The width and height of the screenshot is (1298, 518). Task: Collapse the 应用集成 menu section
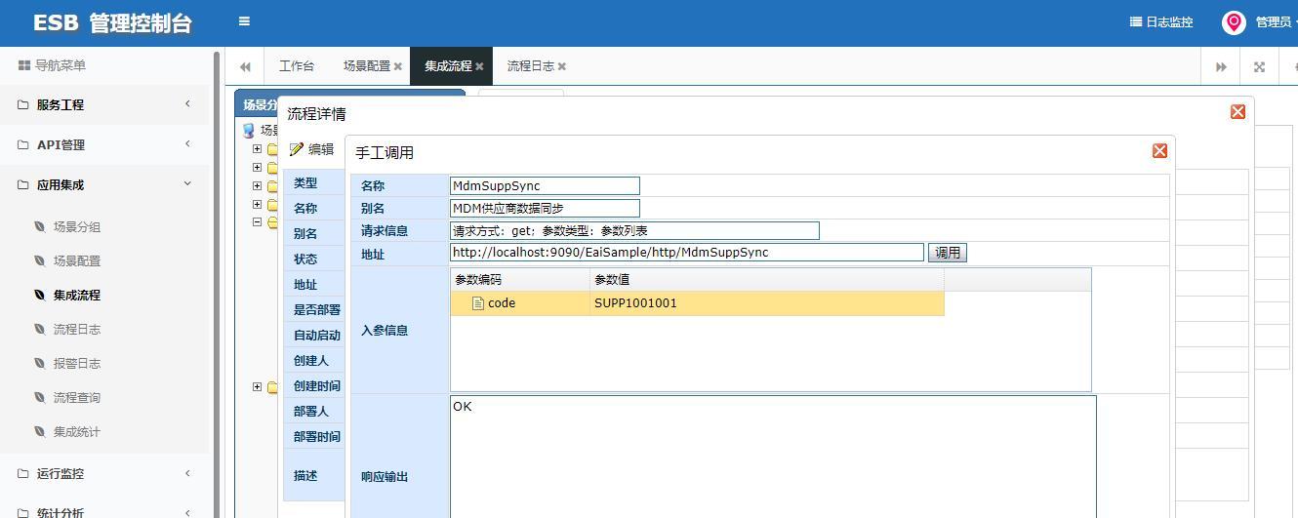[x=104, y=184]
